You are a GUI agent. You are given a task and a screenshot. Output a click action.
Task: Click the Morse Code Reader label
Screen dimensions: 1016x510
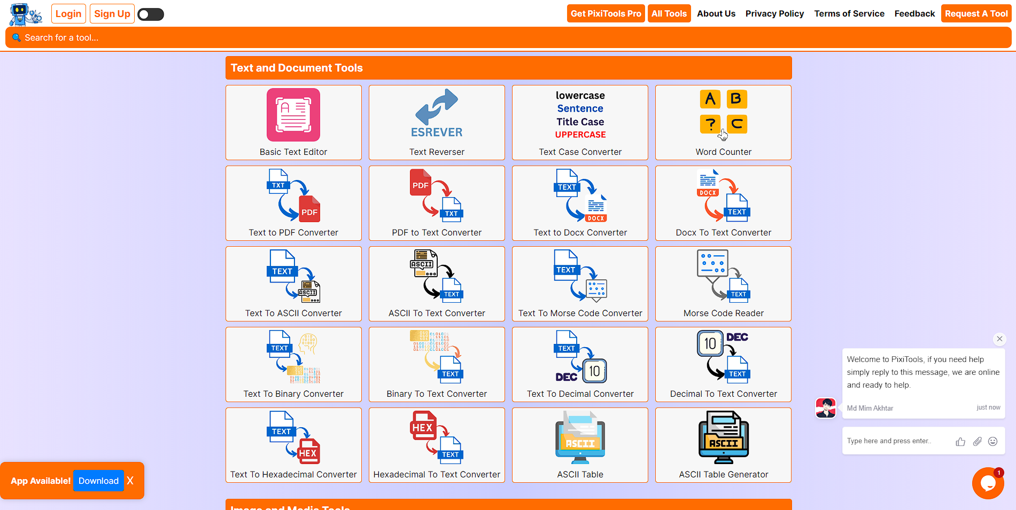tap(723, 313)
